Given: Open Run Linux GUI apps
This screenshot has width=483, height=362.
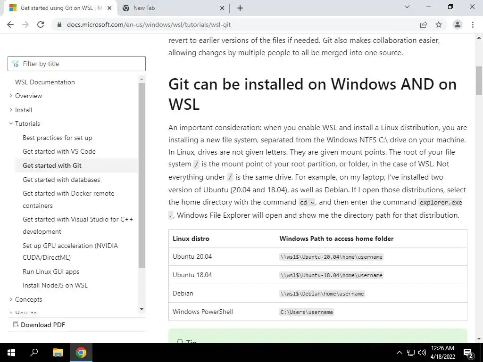Looking at the screenshot, I should pyautogui.click(x=51, y=271).
